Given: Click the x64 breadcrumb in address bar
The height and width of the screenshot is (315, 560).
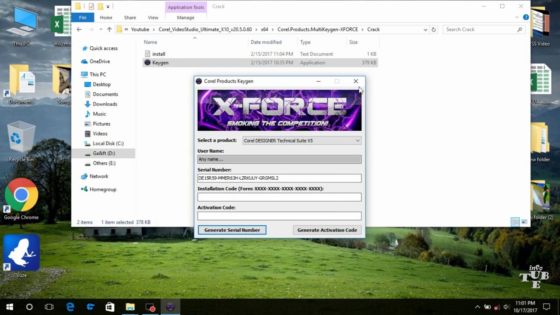Looking at the screenshot, I should (x=264, y=29).
